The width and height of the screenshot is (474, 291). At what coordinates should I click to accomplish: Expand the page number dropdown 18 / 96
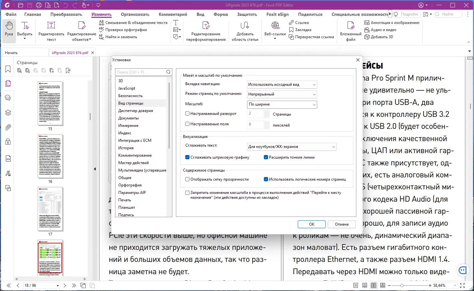coord(58,285)
